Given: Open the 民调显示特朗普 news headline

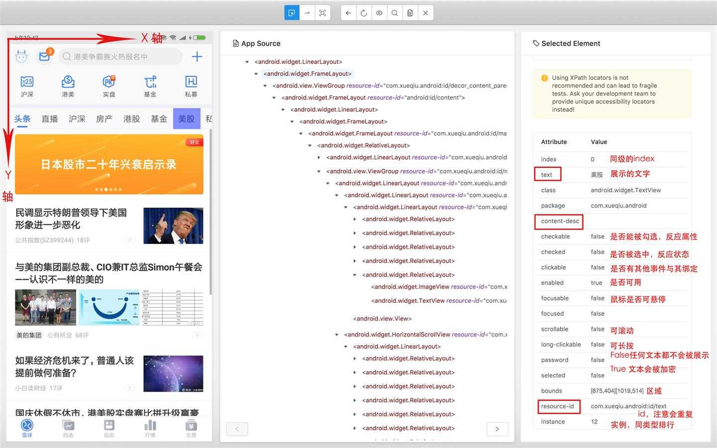Looking at the screenshot, I should (x=71, y=219).
